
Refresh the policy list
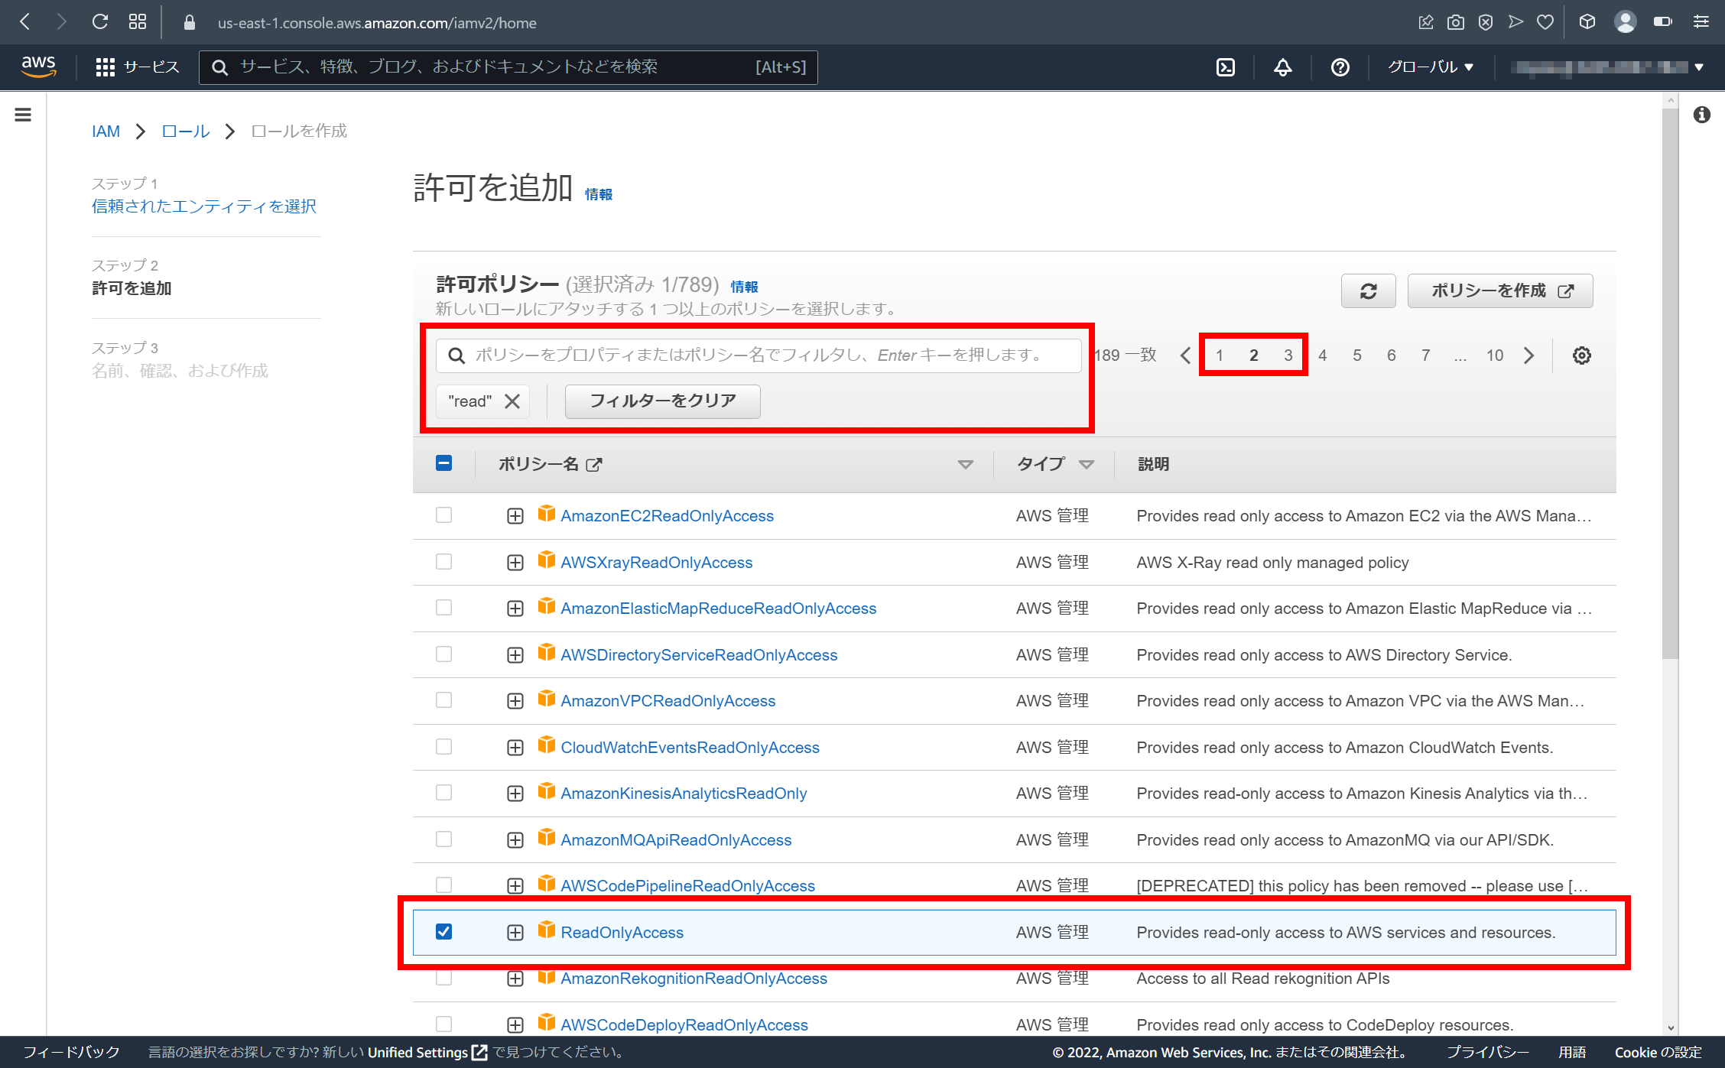coord(1369,291)
